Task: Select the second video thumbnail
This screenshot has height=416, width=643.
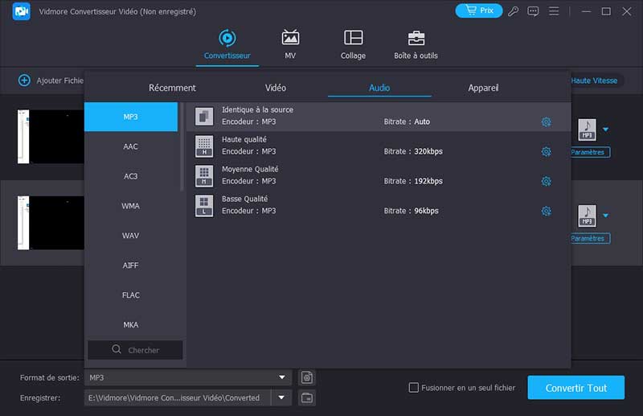Action: pyautogui.click(x=51, y=223)
